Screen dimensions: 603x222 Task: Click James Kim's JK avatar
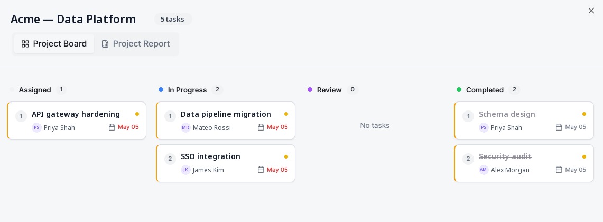click(185, 170)
